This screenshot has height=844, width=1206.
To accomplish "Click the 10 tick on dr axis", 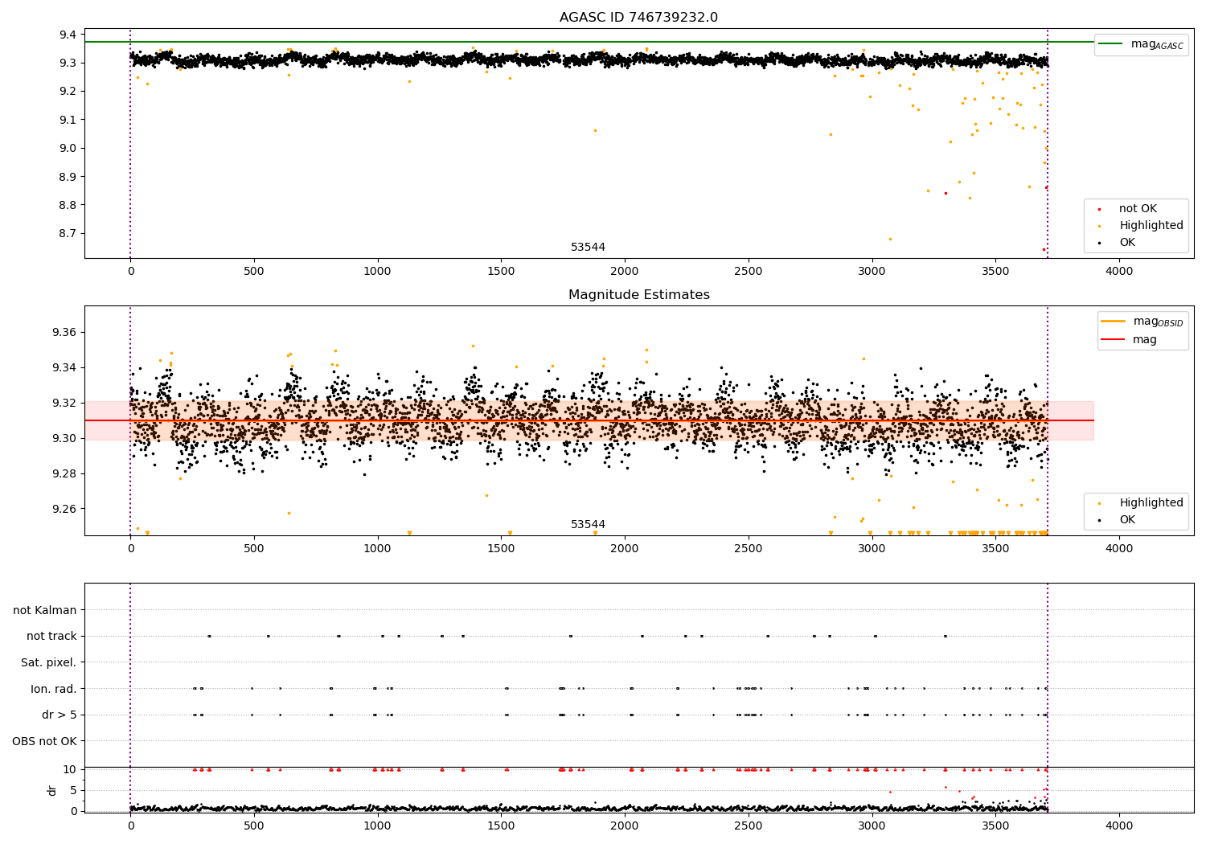I will (x=70, y=769).
